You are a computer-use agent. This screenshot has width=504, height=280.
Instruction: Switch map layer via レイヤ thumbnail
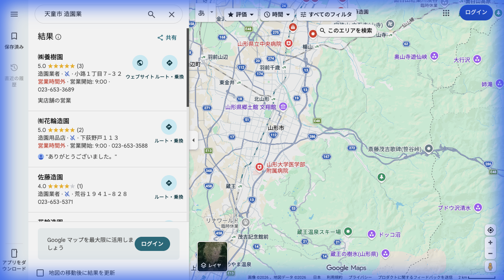point(212,256)
